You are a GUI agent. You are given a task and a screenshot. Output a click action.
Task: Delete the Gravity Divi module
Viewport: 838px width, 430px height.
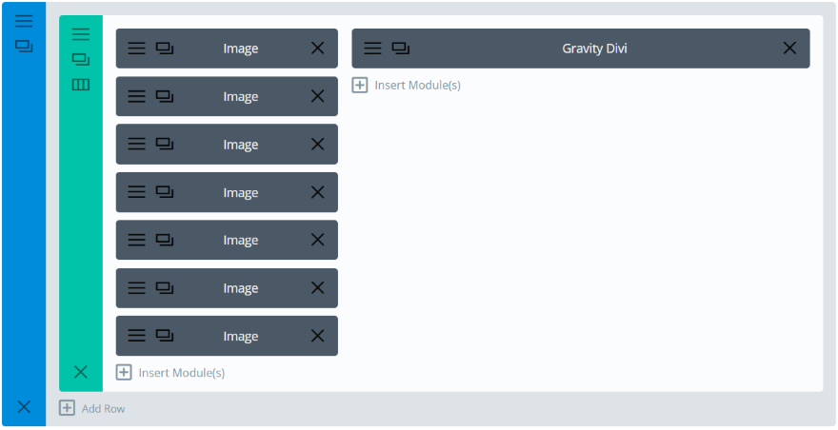click(789, 49)
